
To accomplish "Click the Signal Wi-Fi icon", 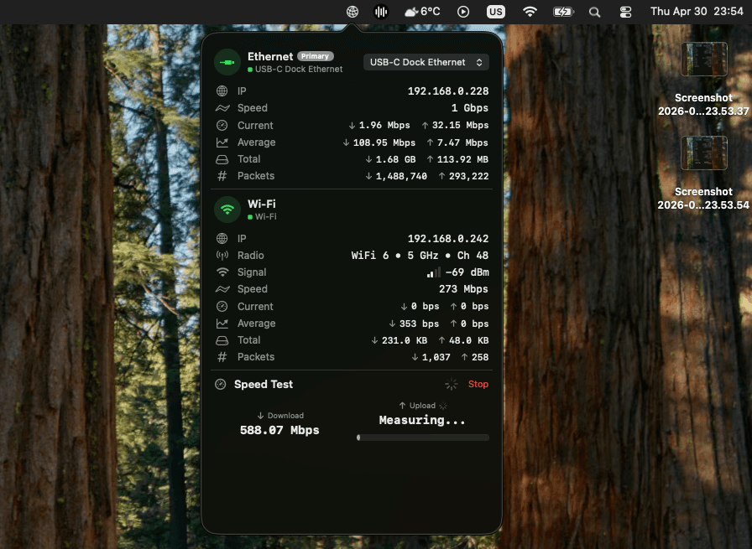I will [x=222, y=272].
